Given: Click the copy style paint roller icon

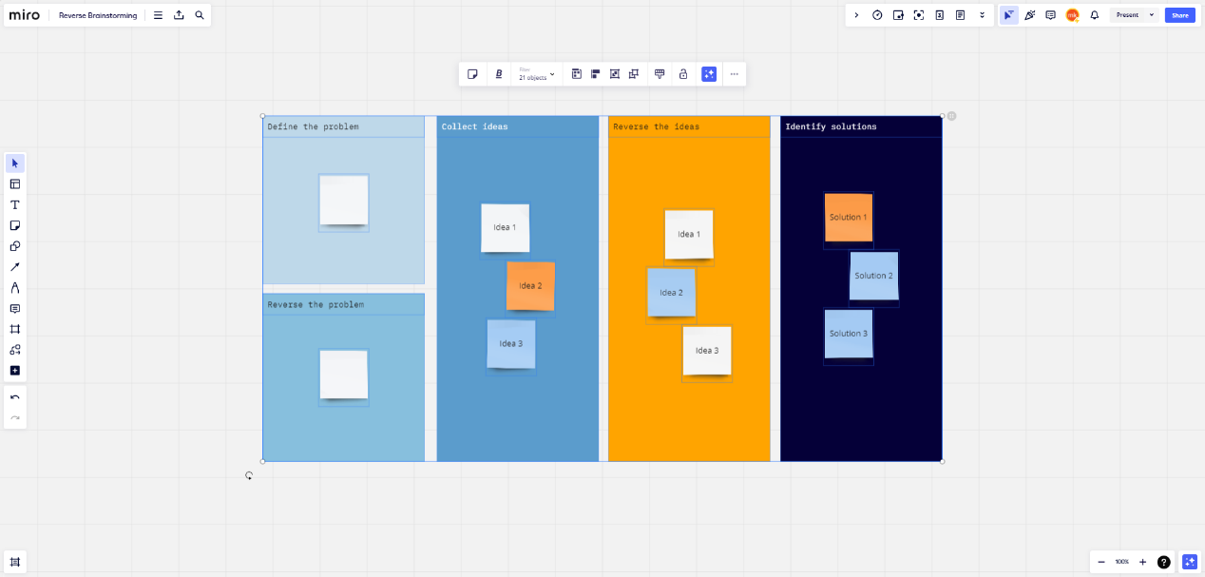Looking at the screenshot, I should [660, 74].
